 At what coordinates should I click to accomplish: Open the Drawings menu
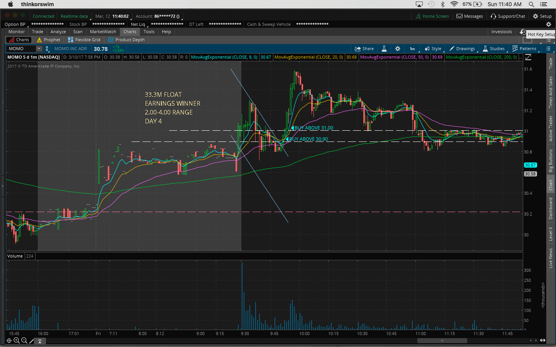coord(462,49)
